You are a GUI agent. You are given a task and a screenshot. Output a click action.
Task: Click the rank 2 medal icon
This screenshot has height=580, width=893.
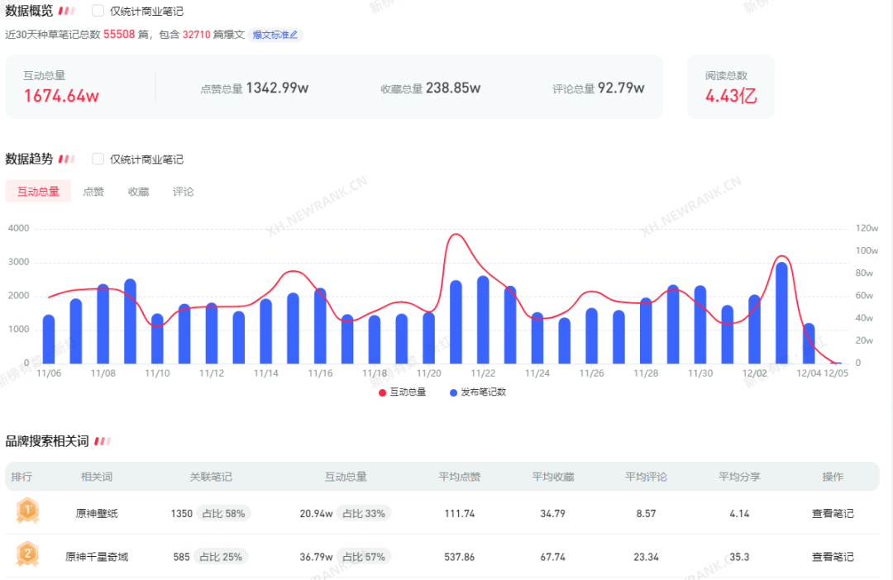(x=26, y=555)
